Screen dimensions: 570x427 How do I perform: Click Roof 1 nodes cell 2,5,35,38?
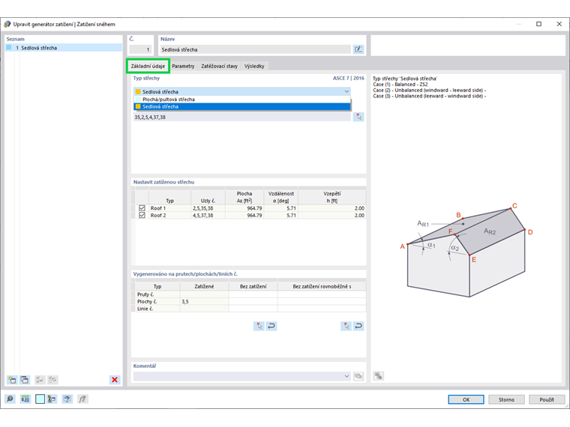[x=208, y=208]
